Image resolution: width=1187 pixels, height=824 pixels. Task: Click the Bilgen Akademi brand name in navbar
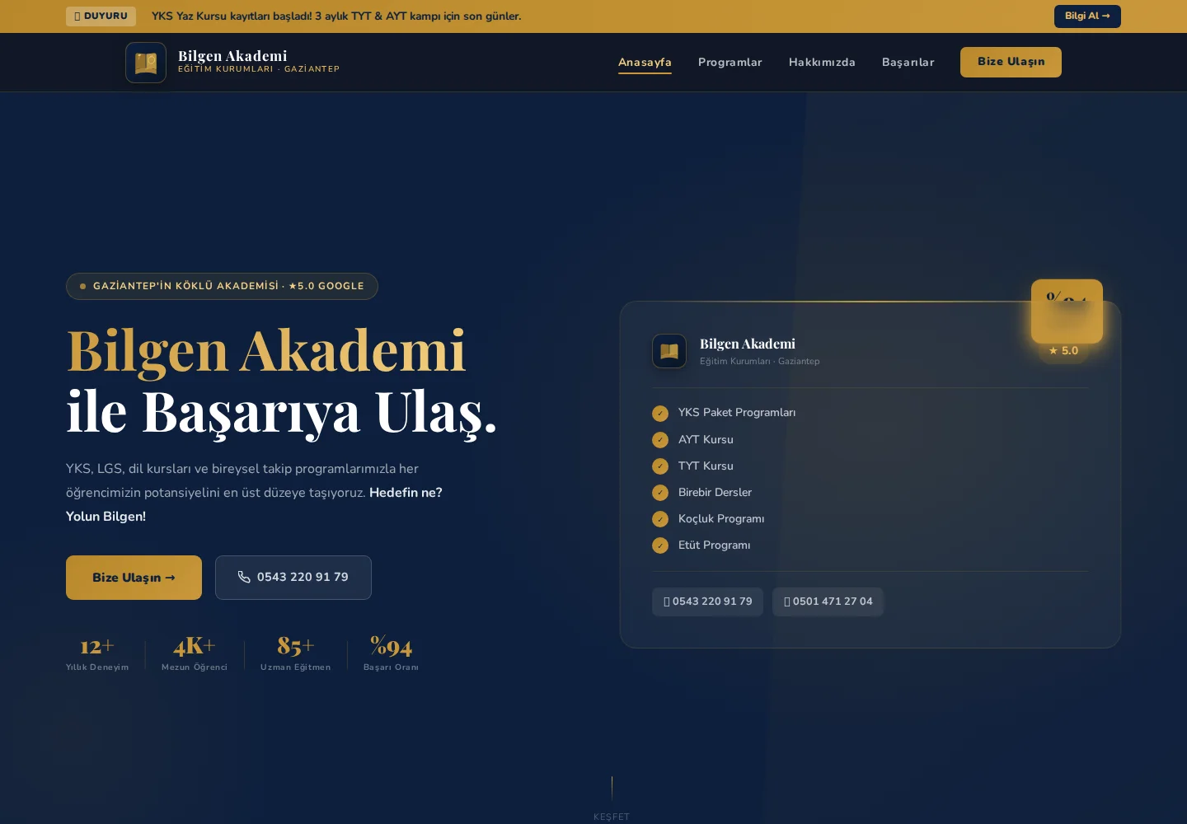click(232, 56)
